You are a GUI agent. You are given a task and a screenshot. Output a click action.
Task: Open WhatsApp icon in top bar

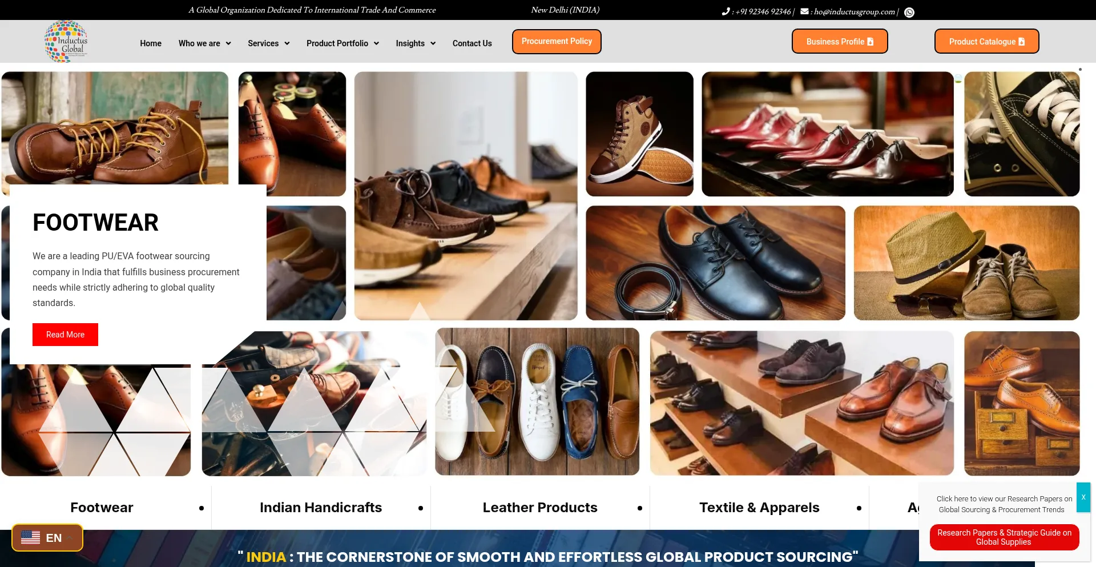(909, 12)
